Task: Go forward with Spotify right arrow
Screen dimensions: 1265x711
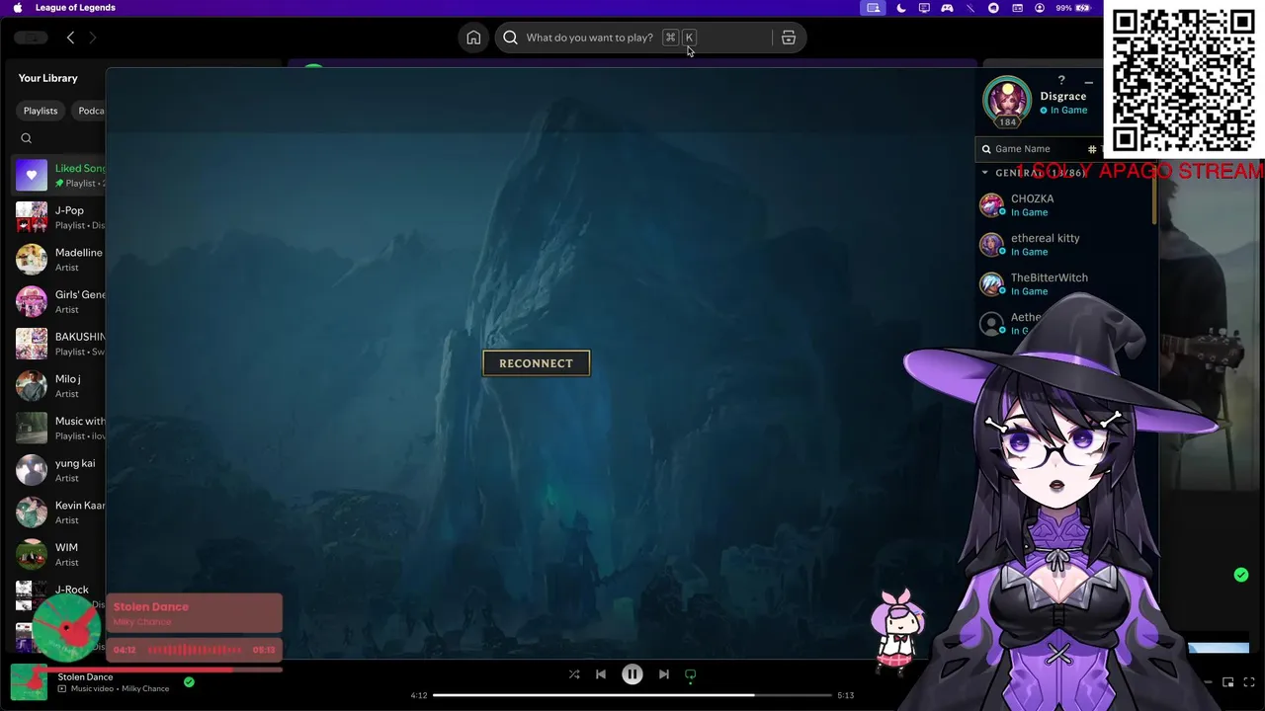Action: tap(93, 38)
